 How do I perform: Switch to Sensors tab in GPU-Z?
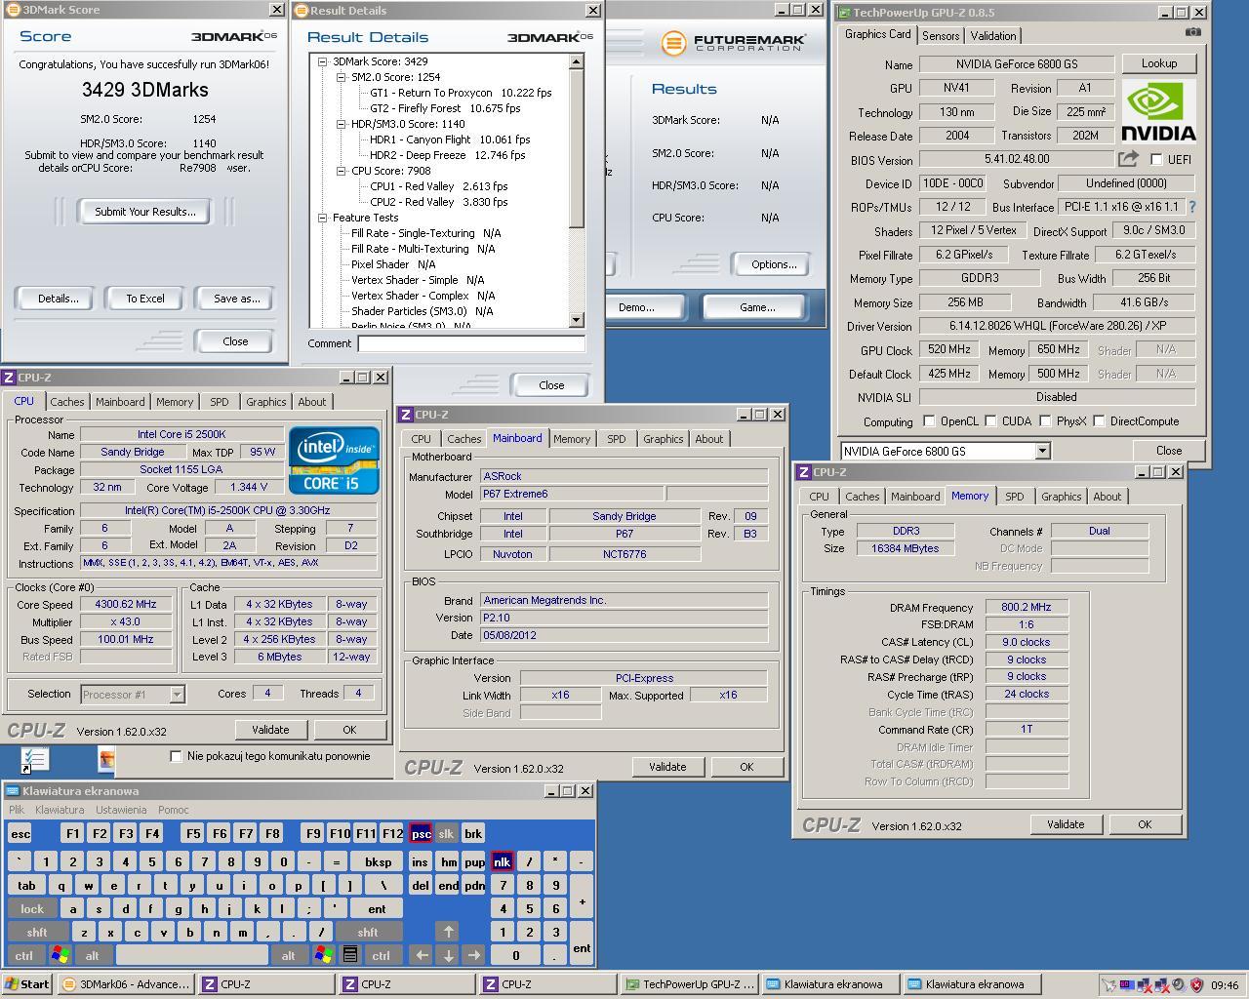point(941,36)
